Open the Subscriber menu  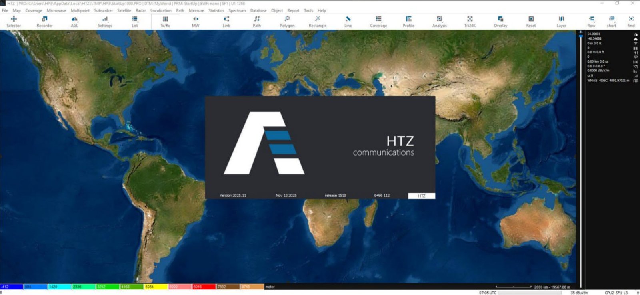tap(103, 10)
